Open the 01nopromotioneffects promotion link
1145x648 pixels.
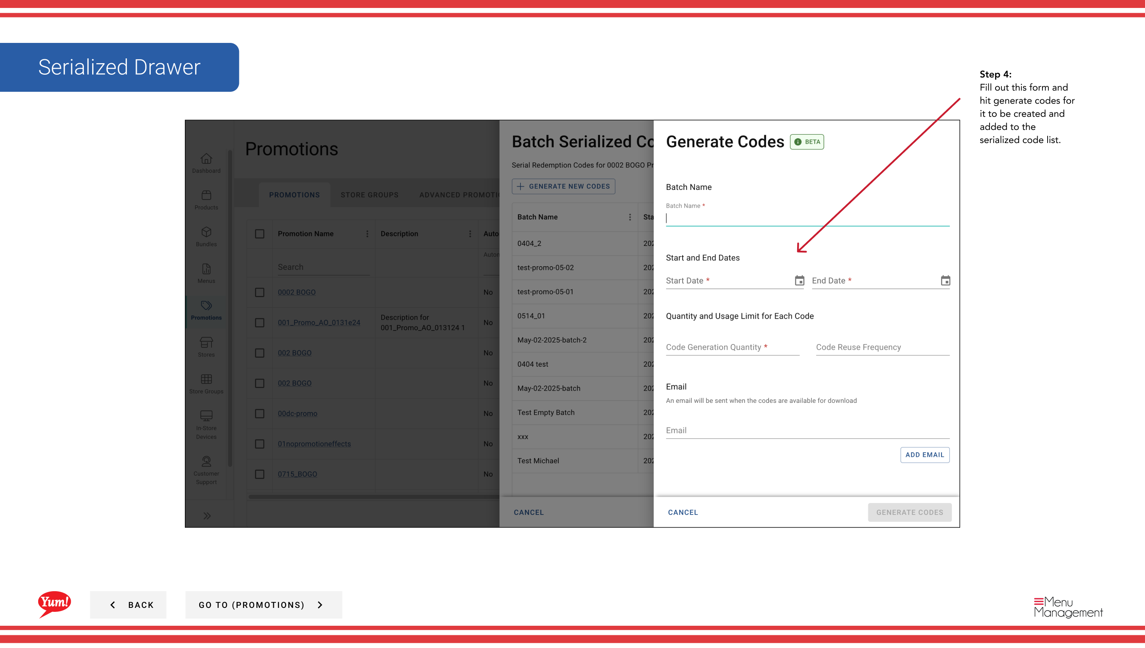[x=314, y=444]
